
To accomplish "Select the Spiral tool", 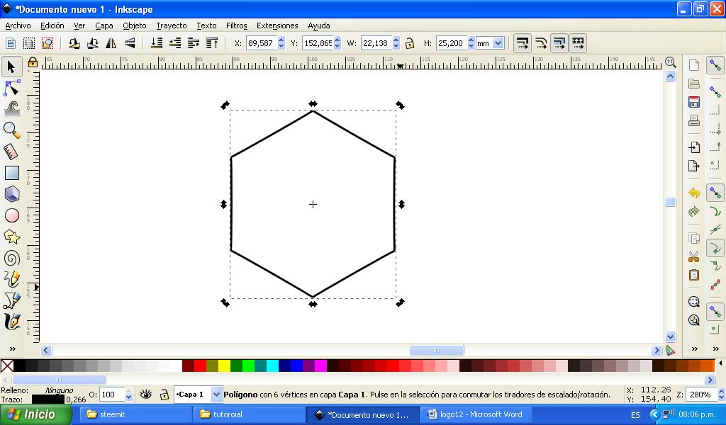I will [x=11, y=258].
